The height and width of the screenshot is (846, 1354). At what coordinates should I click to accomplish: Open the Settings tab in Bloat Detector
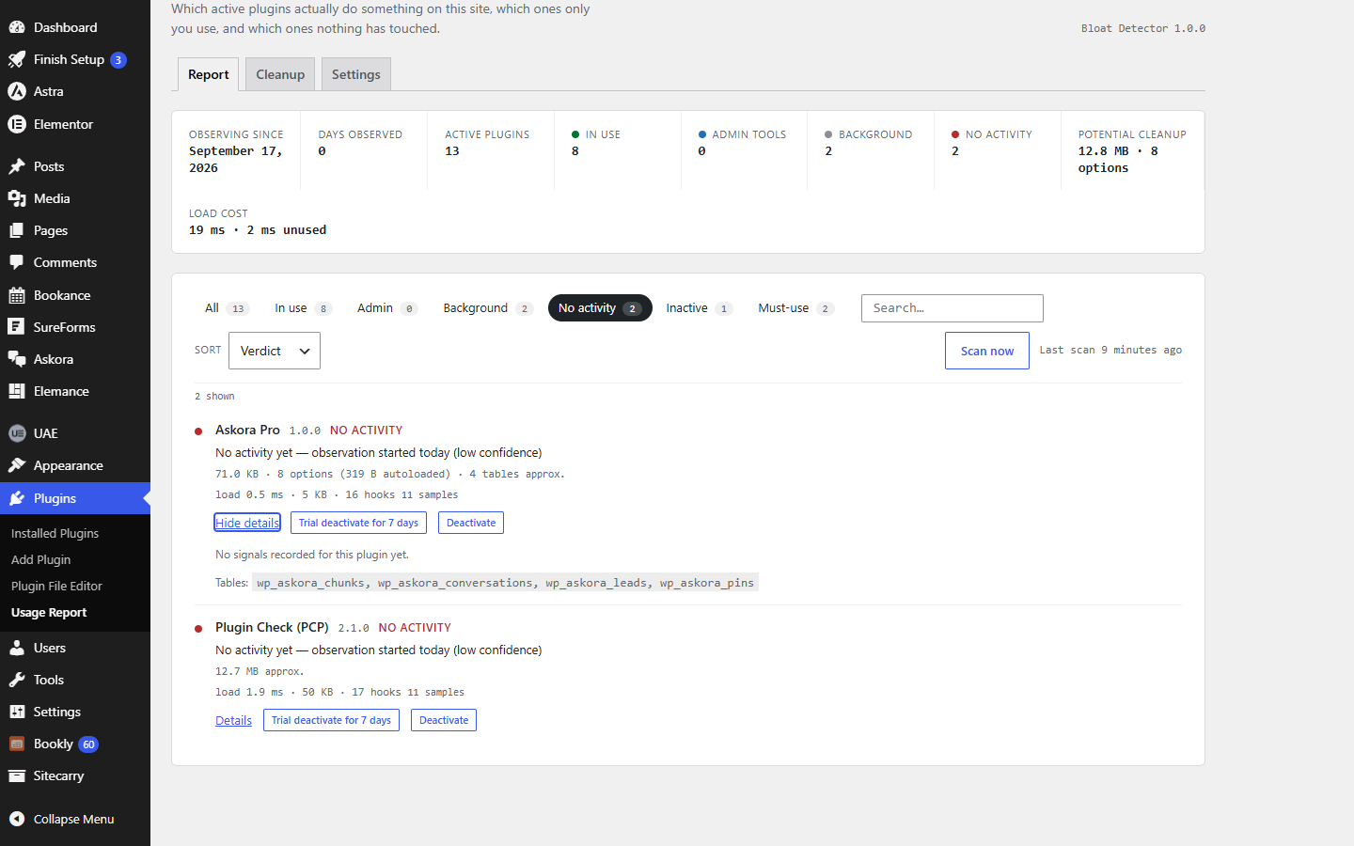click(356, 74)
